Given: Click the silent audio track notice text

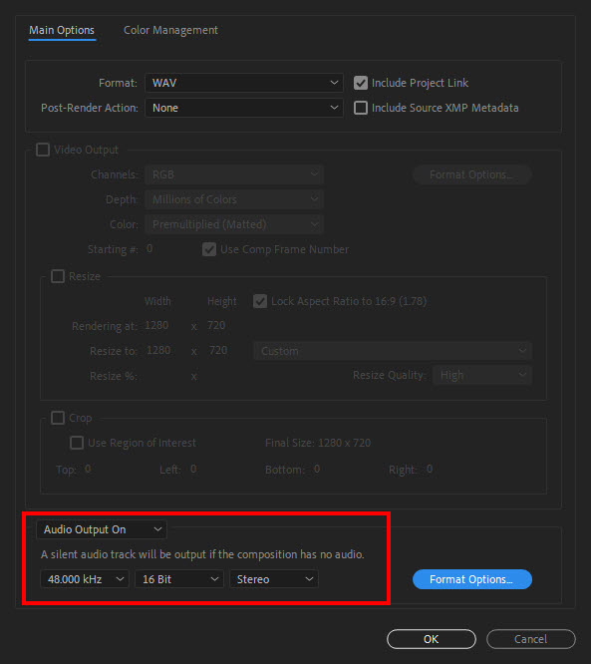Looking at the screenshot, I should tap(202, 554).
